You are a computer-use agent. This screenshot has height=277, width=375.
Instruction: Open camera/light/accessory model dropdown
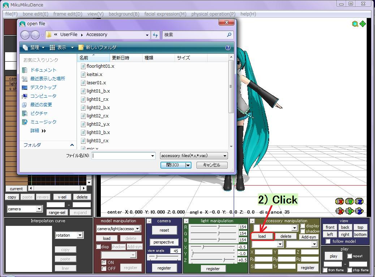118,229
